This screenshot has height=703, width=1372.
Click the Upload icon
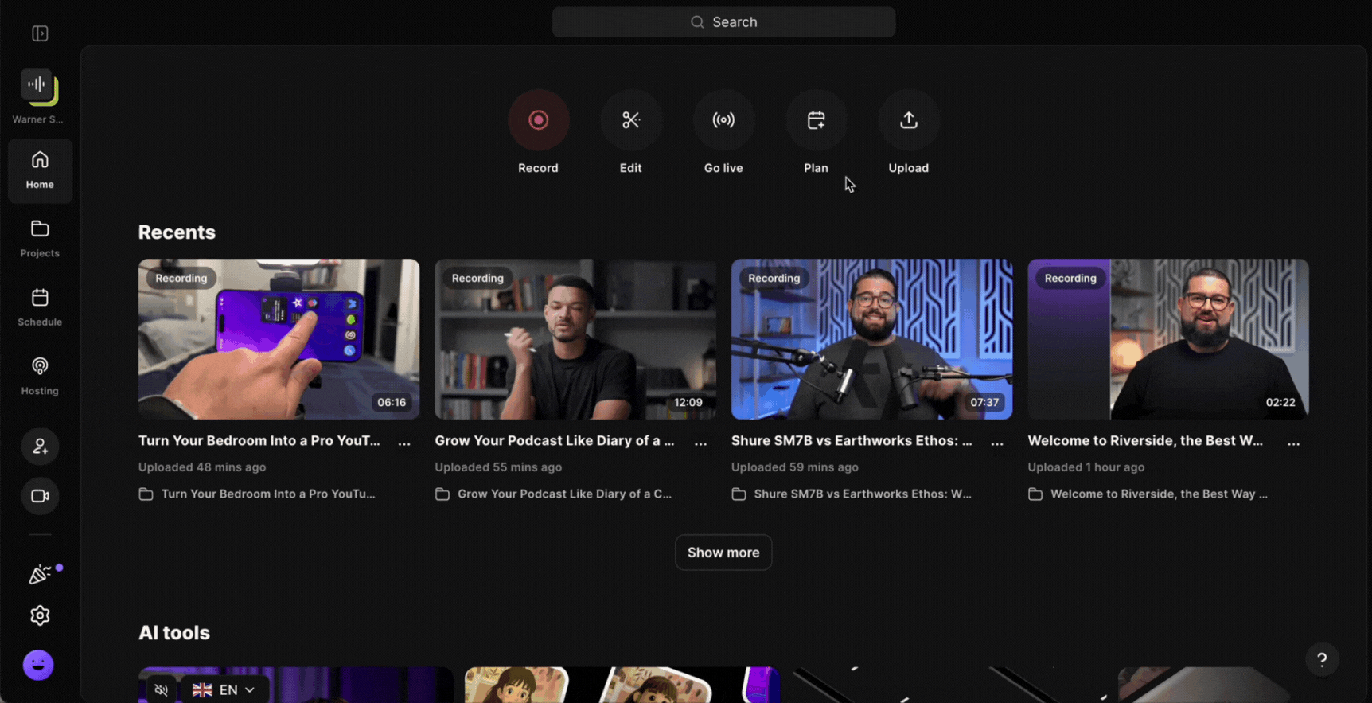(x=908, y=120)
